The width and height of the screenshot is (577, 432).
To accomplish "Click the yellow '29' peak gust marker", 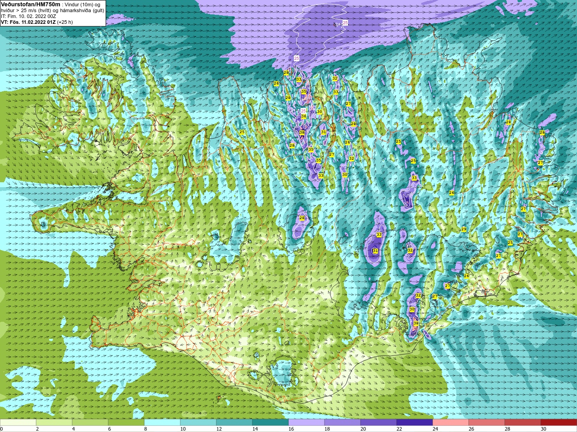I will [464, 229].
